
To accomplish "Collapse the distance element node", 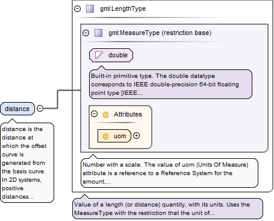I will click(40, 108).
